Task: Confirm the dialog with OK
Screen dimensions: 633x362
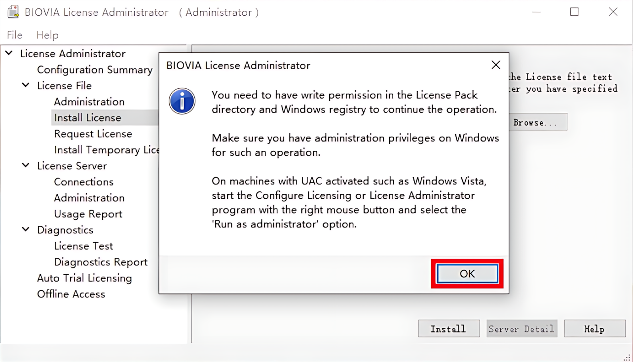Action: [x=467, y=274]
